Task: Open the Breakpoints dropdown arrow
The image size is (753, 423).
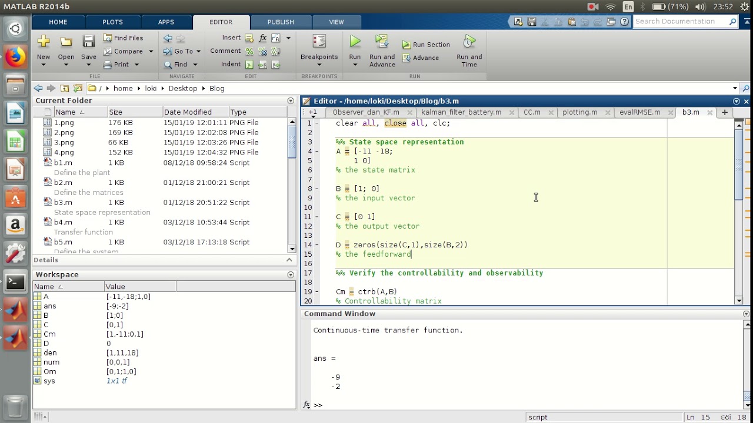Action: pos(319,65)
